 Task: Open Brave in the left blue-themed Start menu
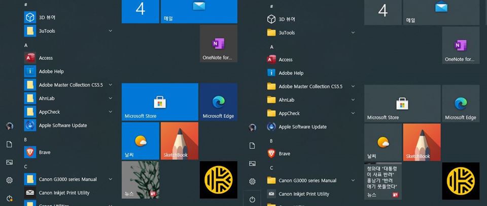click(x=44, y=152)
